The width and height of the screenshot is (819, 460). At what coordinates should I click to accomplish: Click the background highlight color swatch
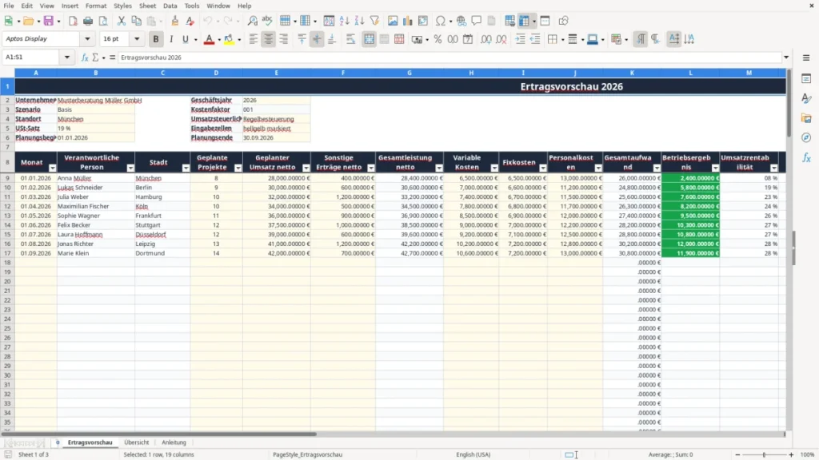coord(229,39)
